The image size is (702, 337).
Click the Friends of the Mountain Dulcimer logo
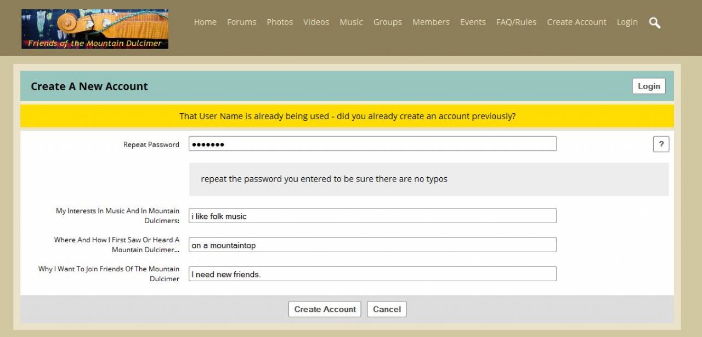pyautogui.click(x=95, y=29)
